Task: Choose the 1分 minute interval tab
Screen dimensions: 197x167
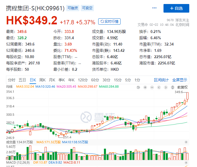Action: tap(137, 80)
